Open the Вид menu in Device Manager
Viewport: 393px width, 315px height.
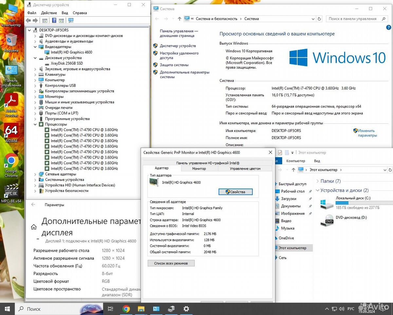[65, 13]
